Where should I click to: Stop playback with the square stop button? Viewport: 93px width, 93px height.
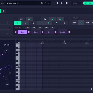[66, 3]
